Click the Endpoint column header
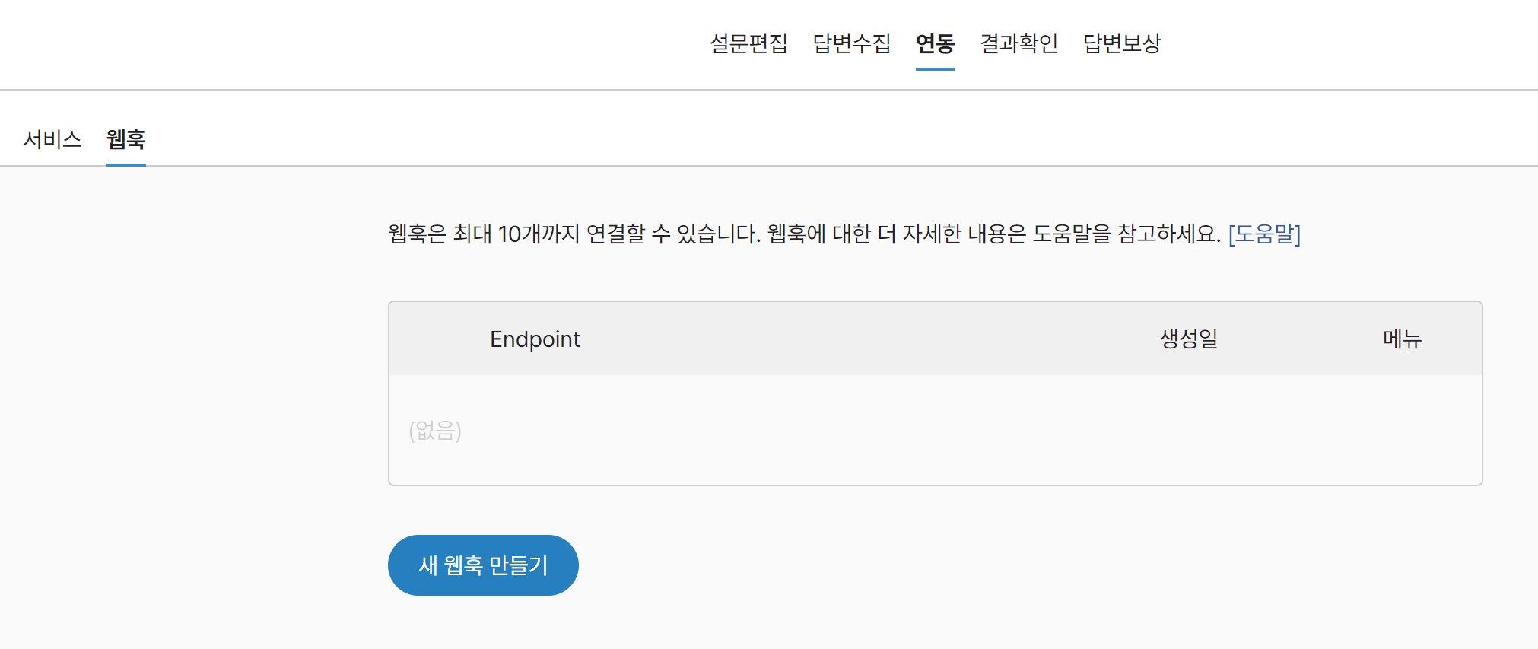The width and height of the screenshot is (1538, 649). pyautogui.click(x=535, y=339)
